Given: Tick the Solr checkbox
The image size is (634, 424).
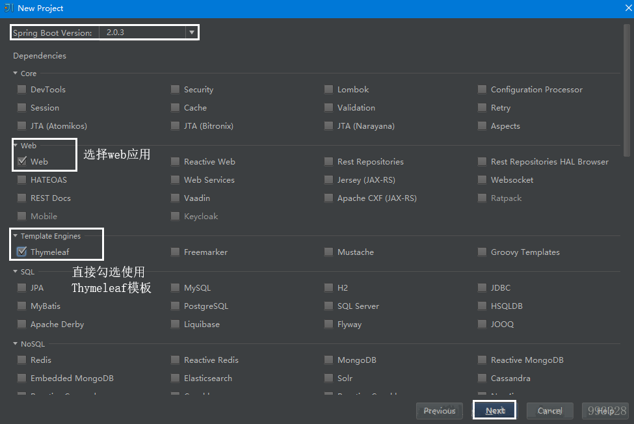Looking at the screenshot, I should [x=329, y=378].
